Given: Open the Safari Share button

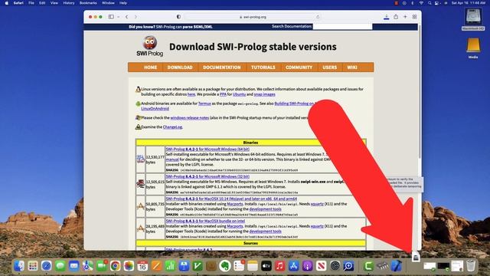Looking at the screenshot, I should pos(396,17).
